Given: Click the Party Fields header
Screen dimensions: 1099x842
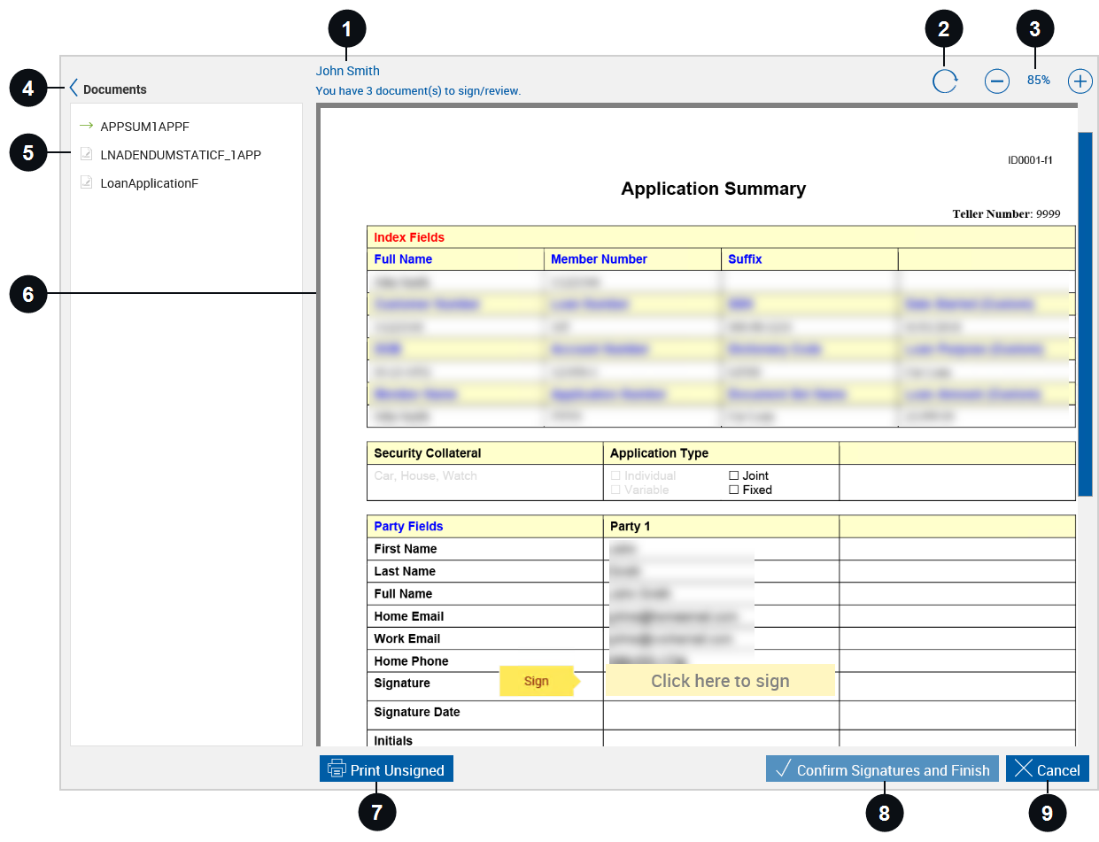Looking at the screenshot, I should click(408, 526).
